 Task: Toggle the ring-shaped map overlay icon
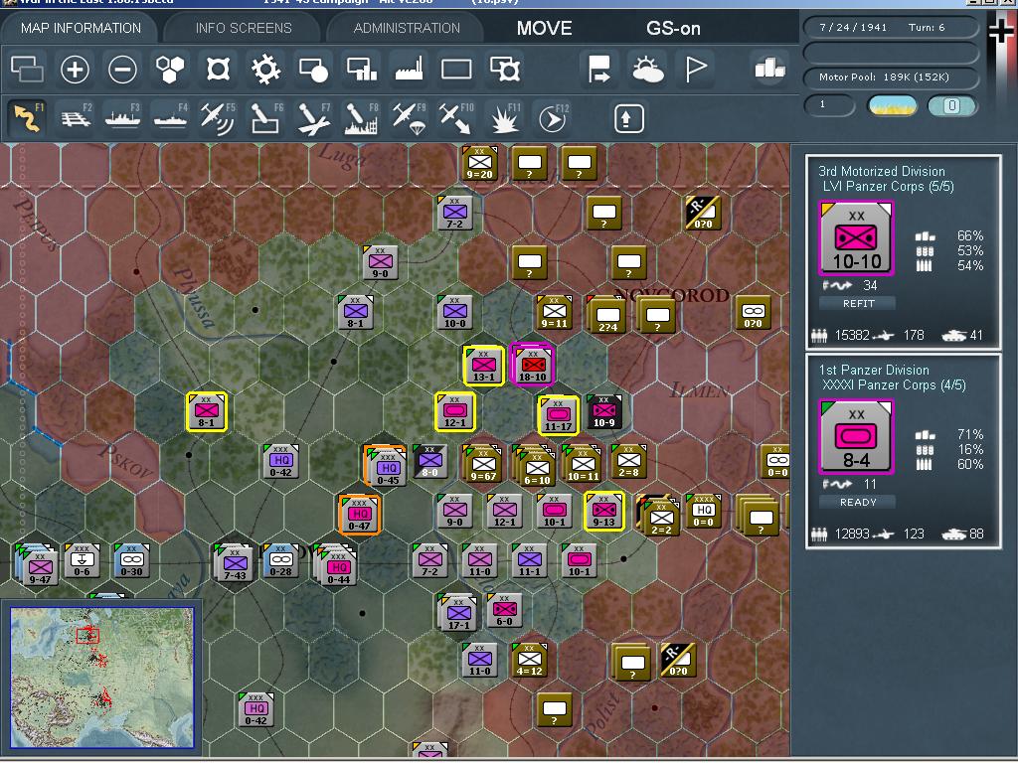click(x=218, y=70)
